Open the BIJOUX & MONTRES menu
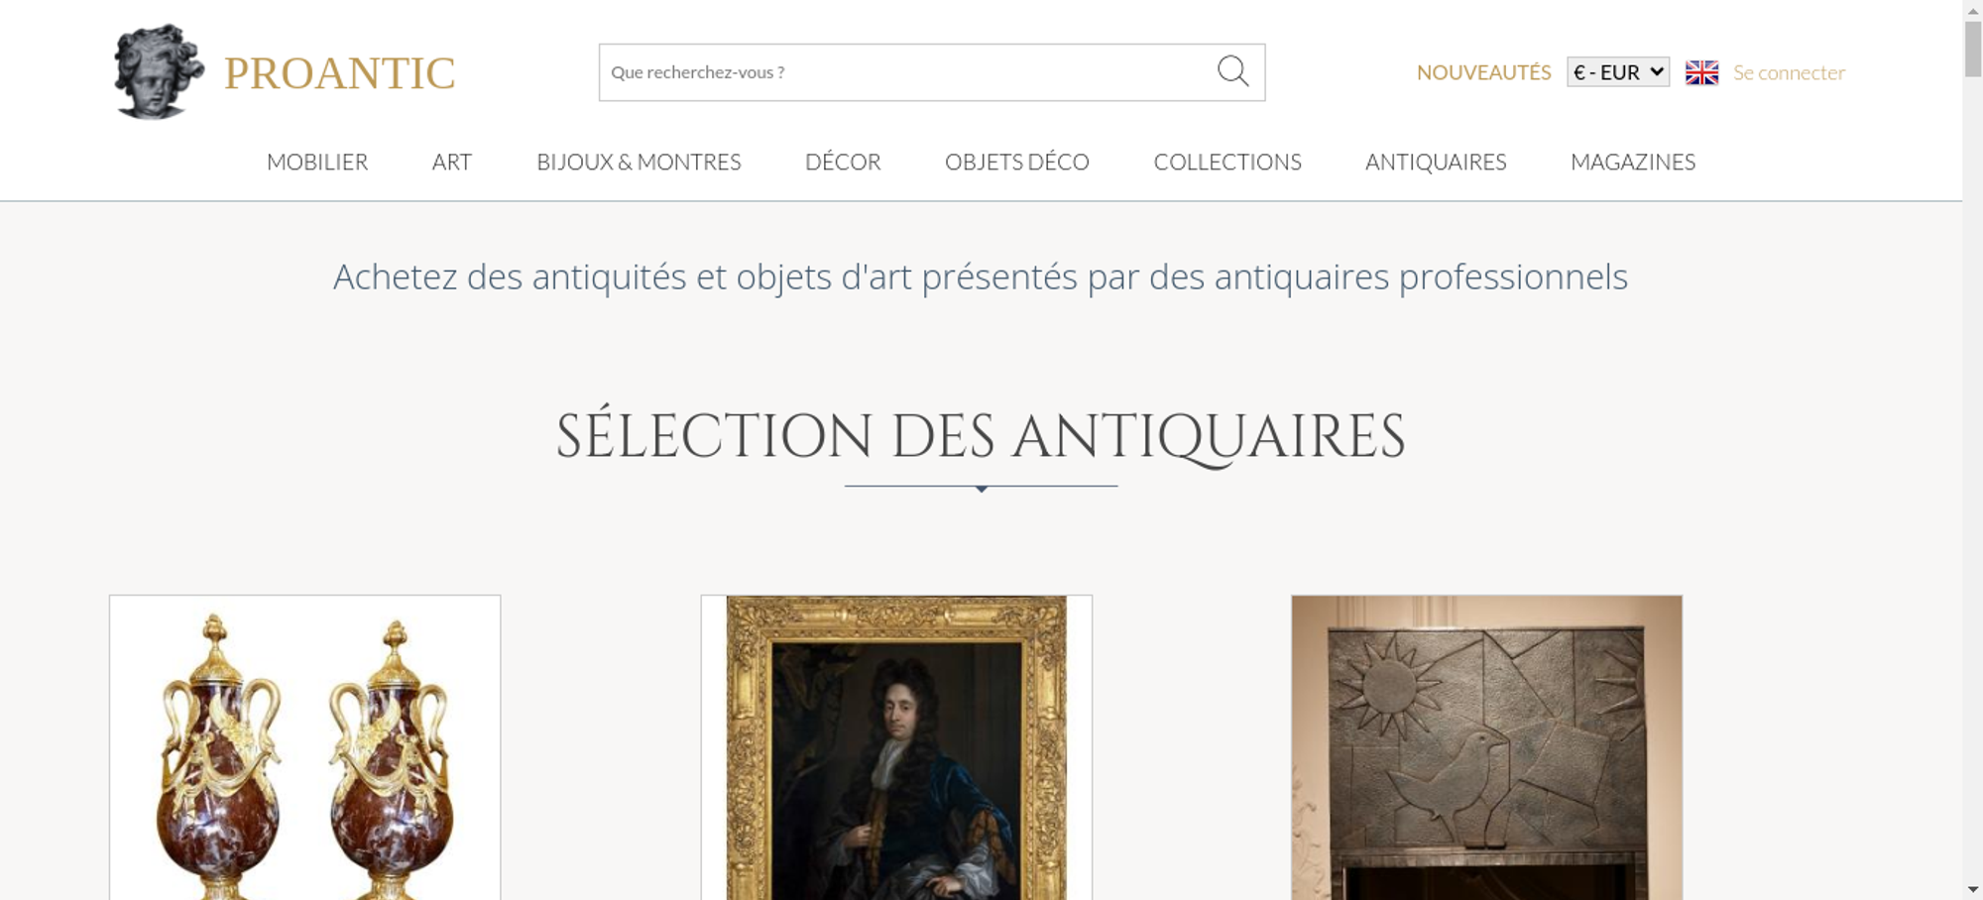This screenshot has height=900, width=1983. (x=639, y=162)
